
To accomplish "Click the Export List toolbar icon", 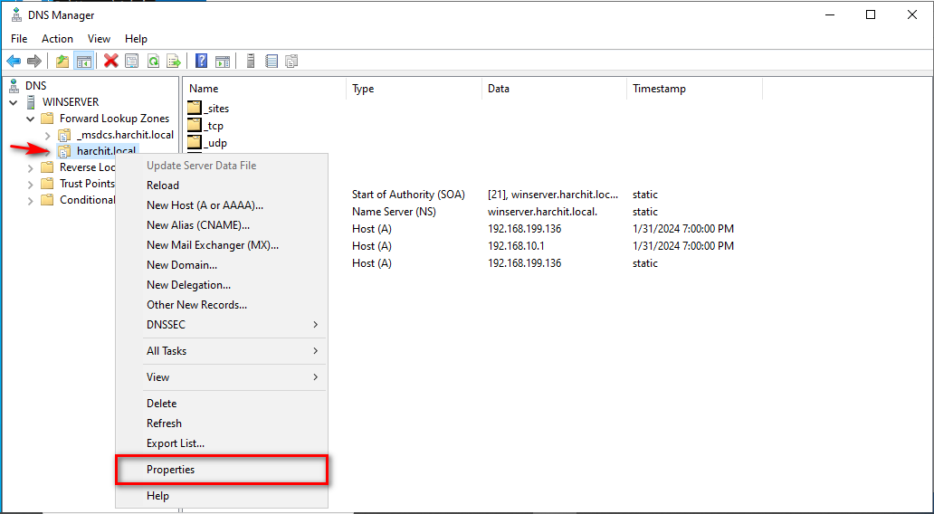I will (x=174, y=62).
